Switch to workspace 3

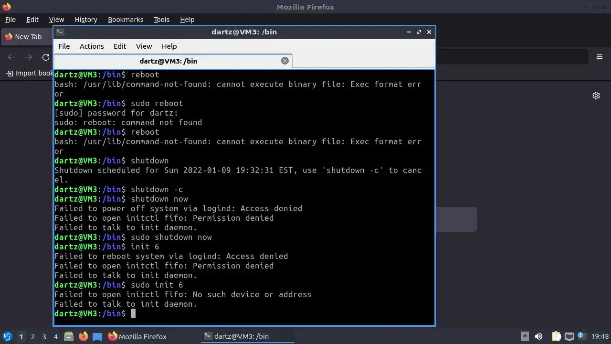(44, 336)
